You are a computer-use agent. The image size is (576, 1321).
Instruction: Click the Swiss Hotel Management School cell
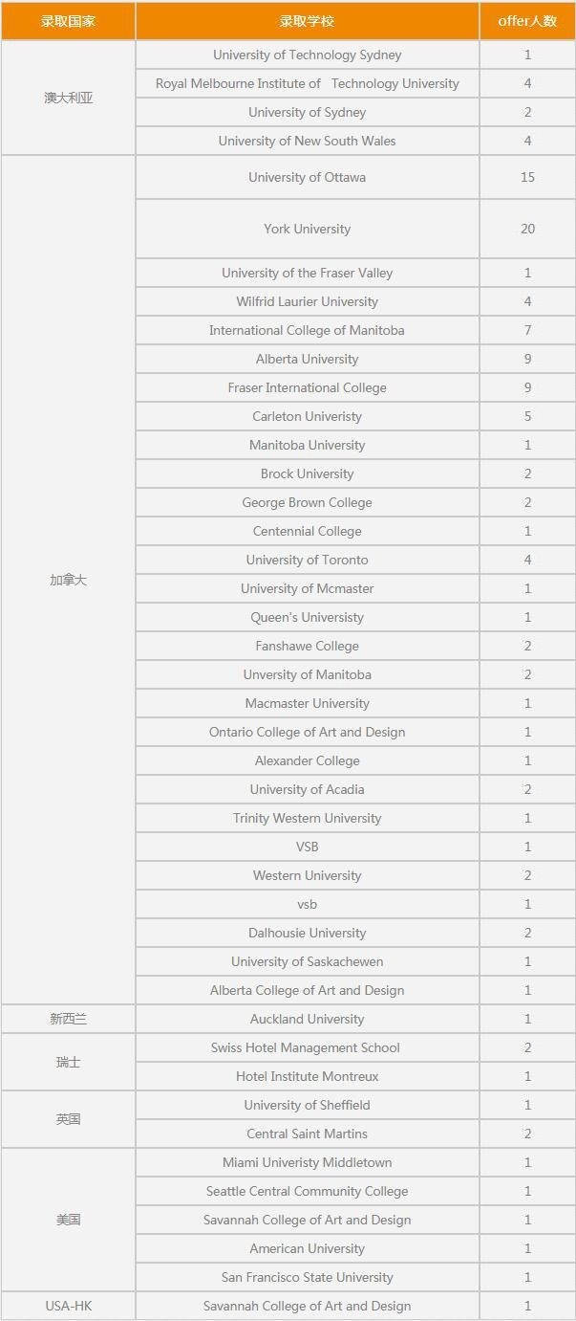point(307,1047)
